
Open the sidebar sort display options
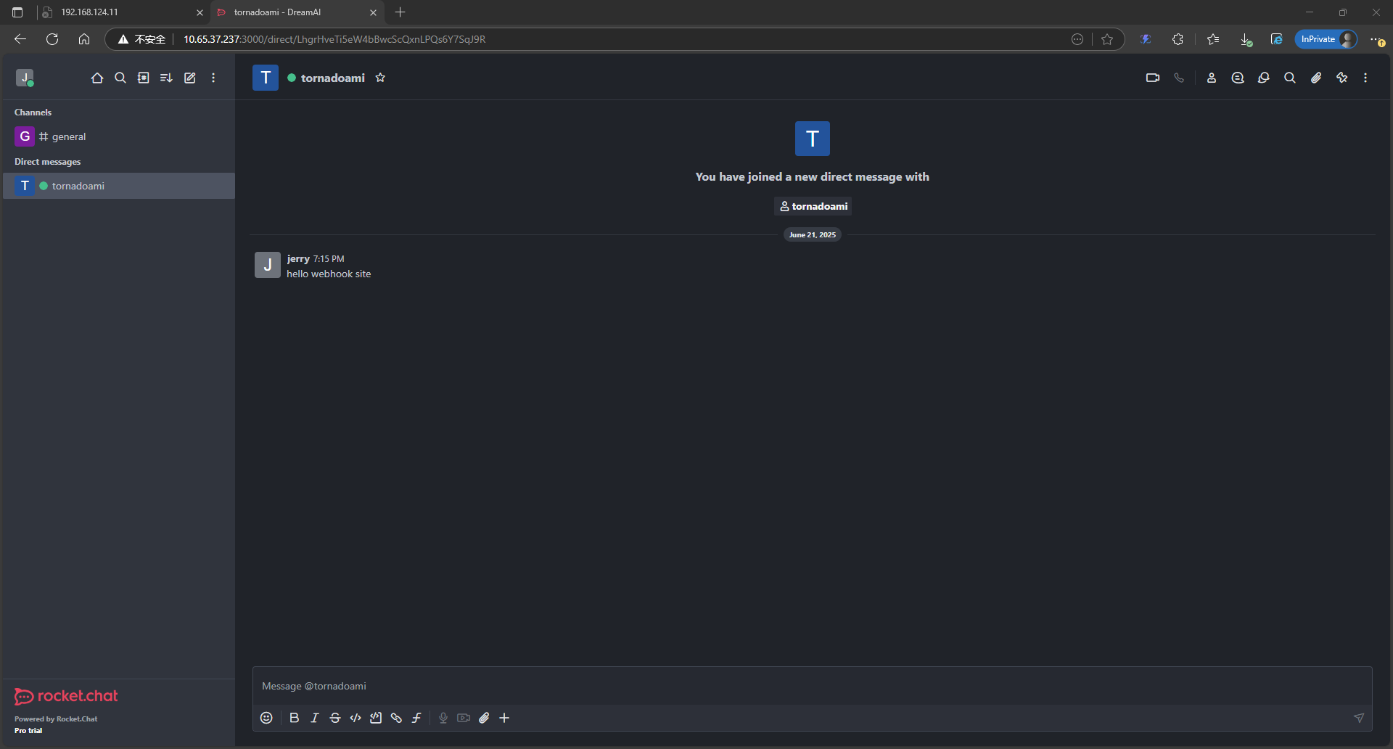pos(166,78)
